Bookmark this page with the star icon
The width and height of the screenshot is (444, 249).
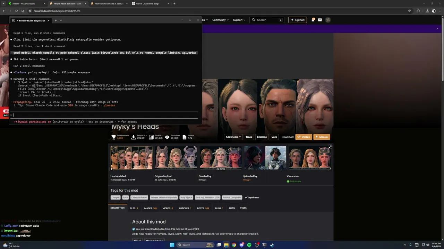coord(409,11)
